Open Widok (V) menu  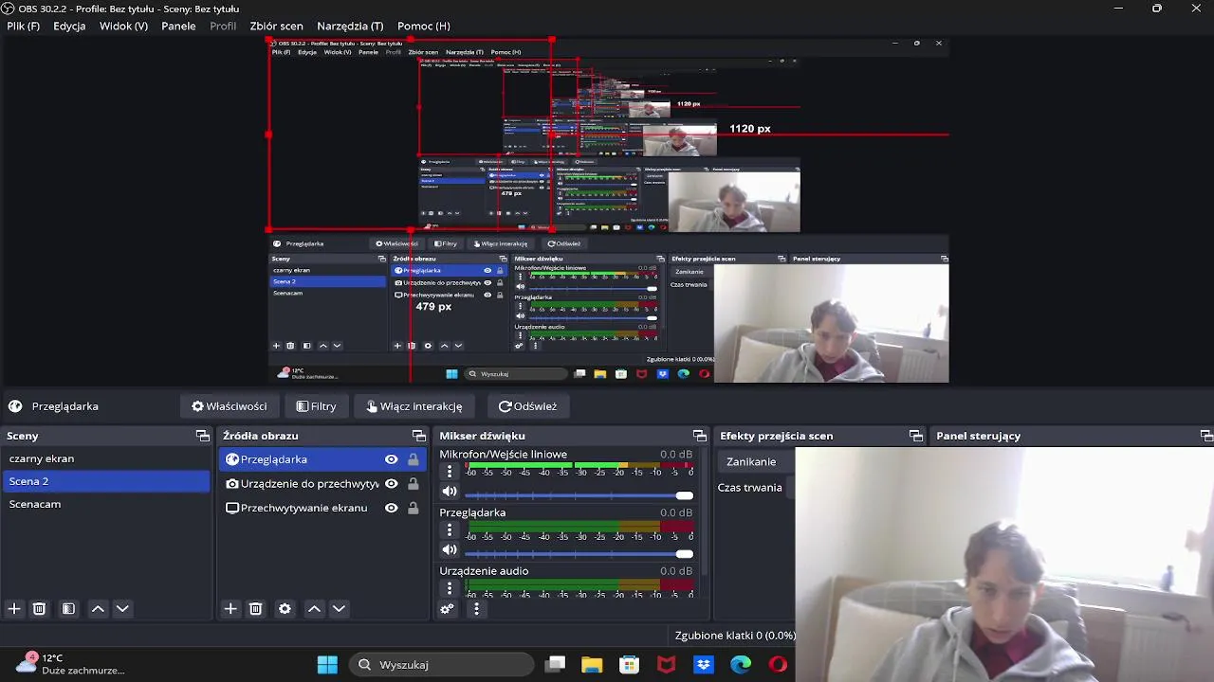[123, 26]
